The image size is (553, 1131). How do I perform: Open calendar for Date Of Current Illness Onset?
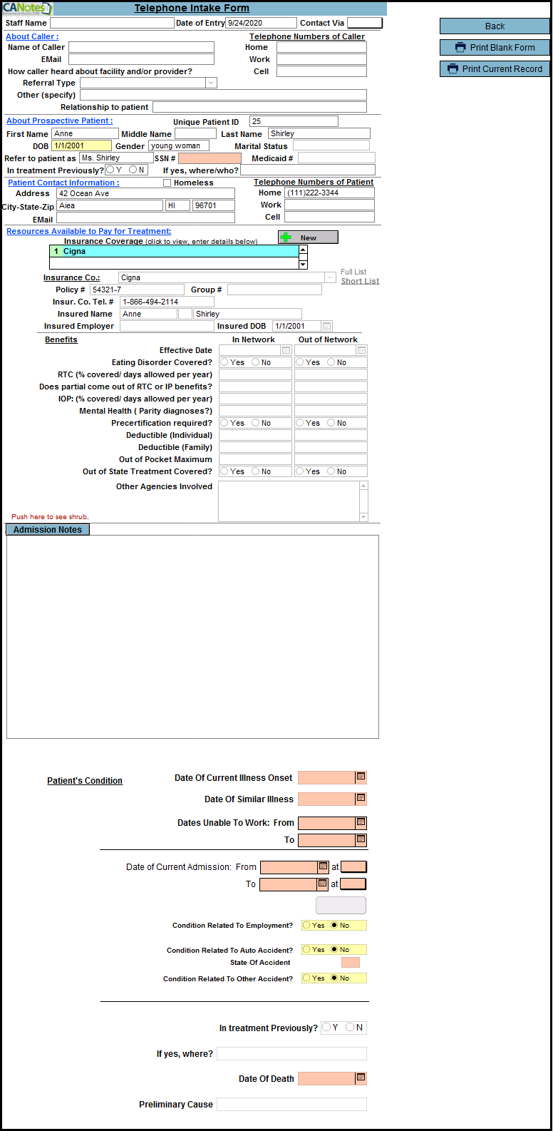click(361, 777)
